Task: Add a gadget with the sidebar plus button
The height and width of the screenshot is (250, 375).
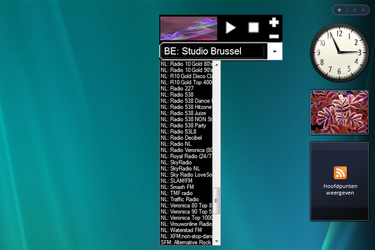Action: pyautogui.click(x=339, y=10)
